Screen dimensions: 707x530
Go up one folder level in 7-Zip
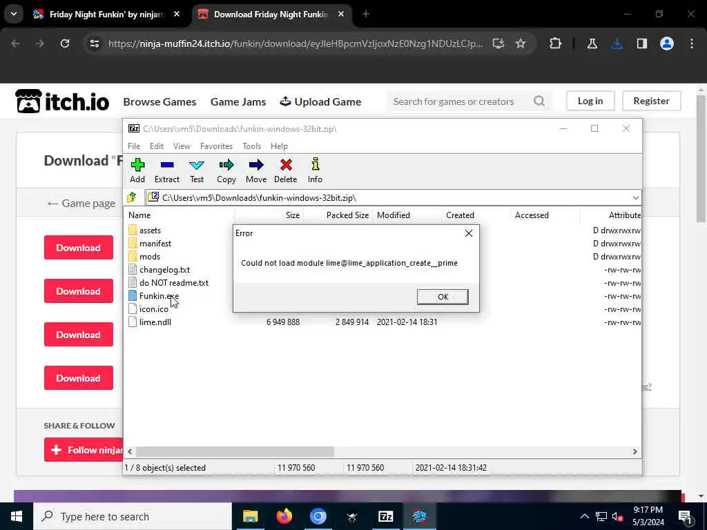(x=132, y=197)
